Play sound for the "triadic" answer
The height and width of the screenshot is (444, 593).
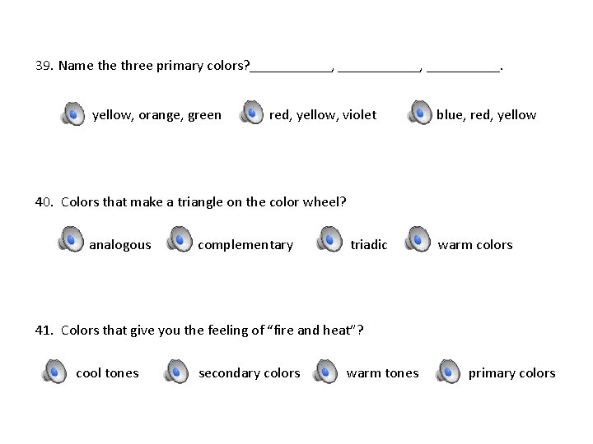click(x=330, y=240)
